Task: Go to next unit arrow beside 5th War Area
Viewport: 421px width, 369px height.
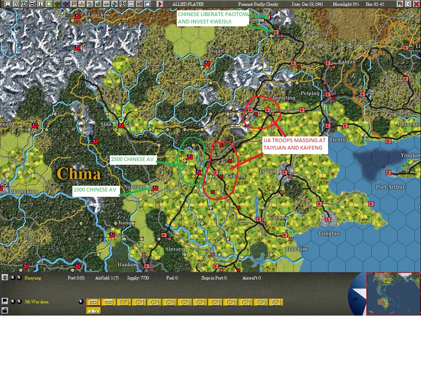Action: tap(19, 301)
